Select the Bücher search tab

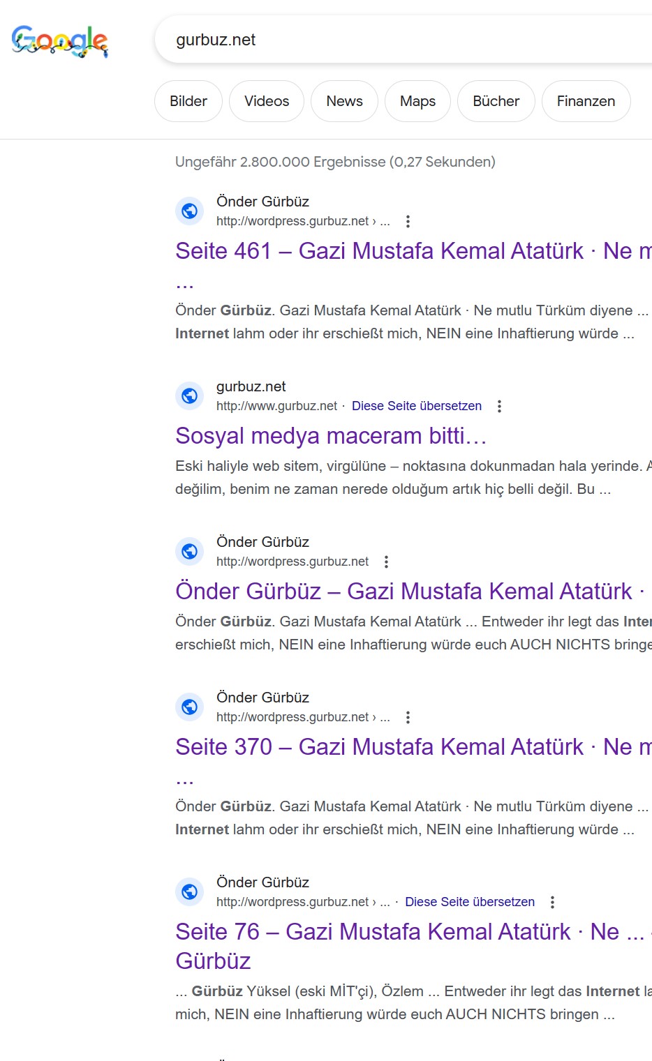(x=496, y=101)
